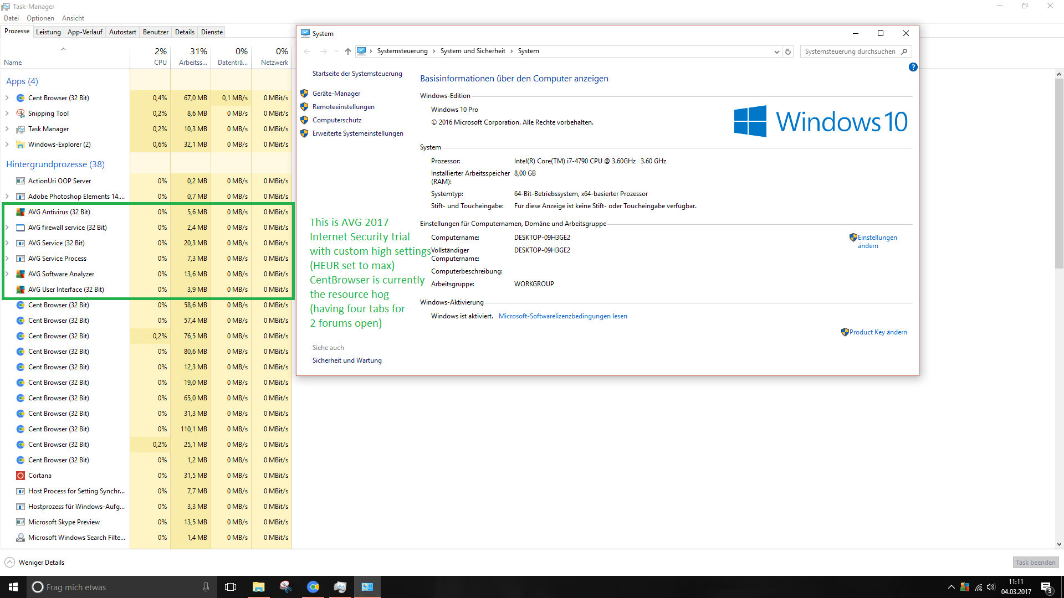Click Product Key ändern link
Viewport: 1064px width, 598px height.
pos(878,332)
